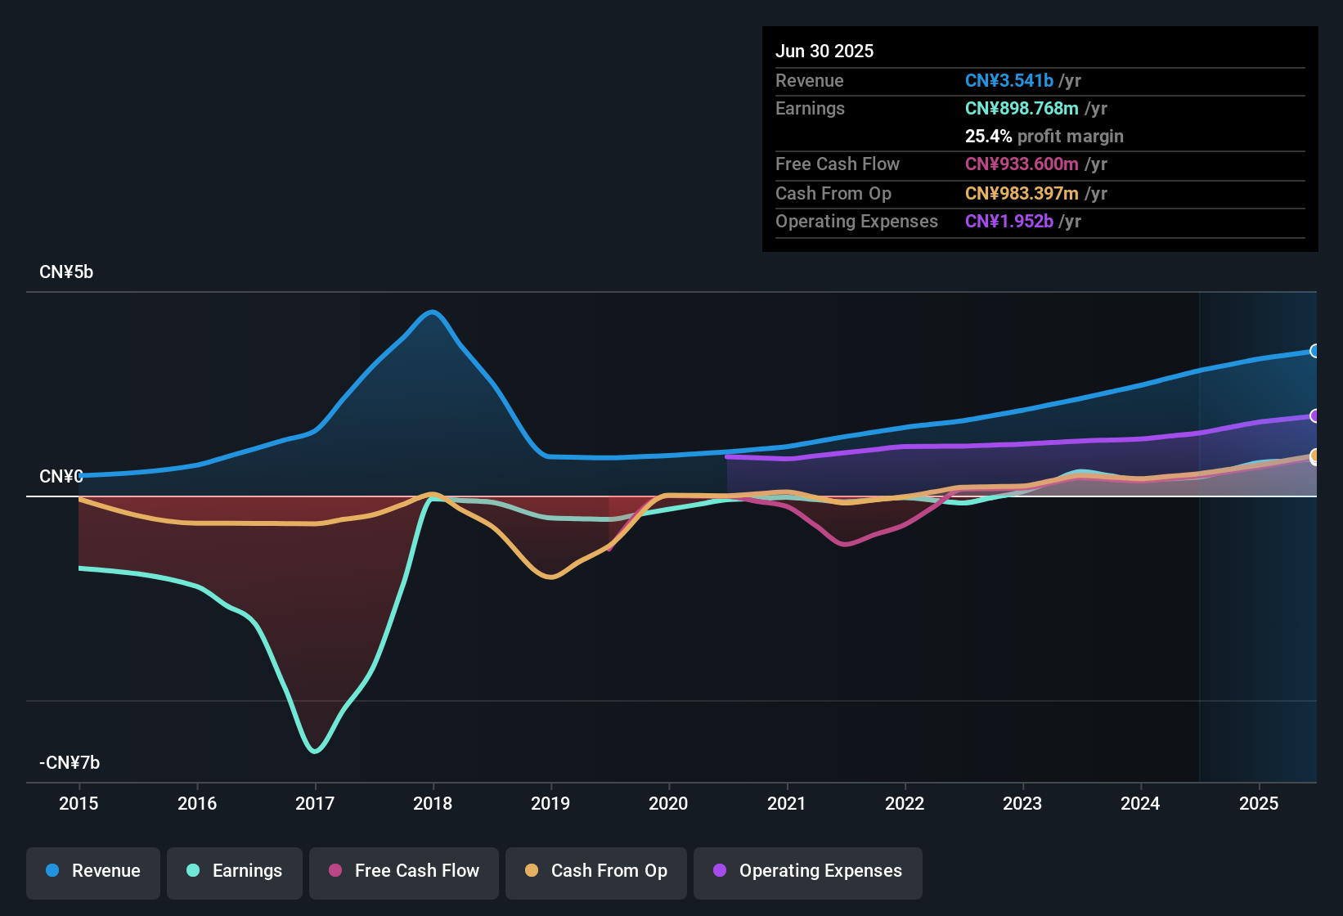This screenshot has height=916, width=1343.
Task: Click the Cash From Op legend button
Action: (596, 871)
